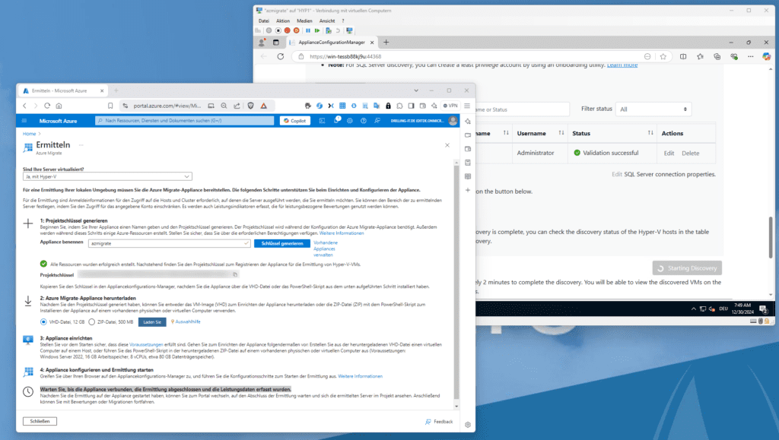Click the Feedback link at blade bottom
Image resolution: width=779 pixels, height=440 pixels.
click(439, 422)
